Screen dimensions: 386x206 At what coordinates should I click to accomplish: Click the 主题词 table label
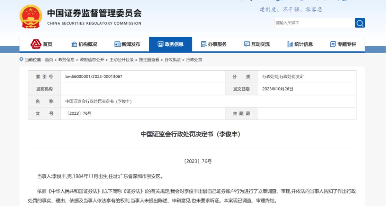(x=241, y=113)
